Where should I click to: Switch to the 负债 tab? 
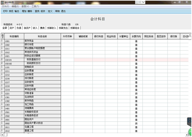(x=19, y=28)
